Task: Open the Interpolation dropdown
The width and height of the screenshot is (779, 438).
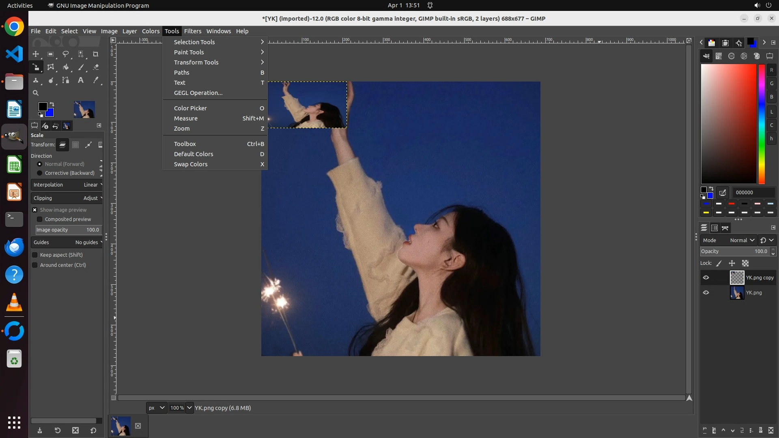Action: (67, 185)
